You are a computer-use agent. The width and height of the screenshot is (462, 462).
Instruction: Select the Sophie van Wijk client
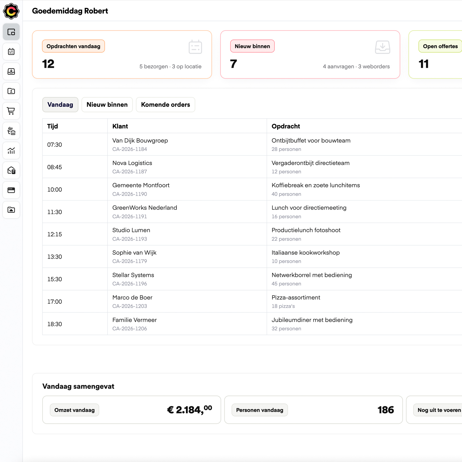coord(134,253)
